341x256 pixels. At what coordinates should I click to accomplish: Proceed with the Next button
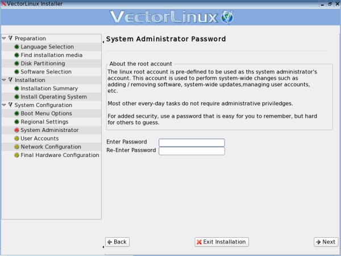[325, 242]
